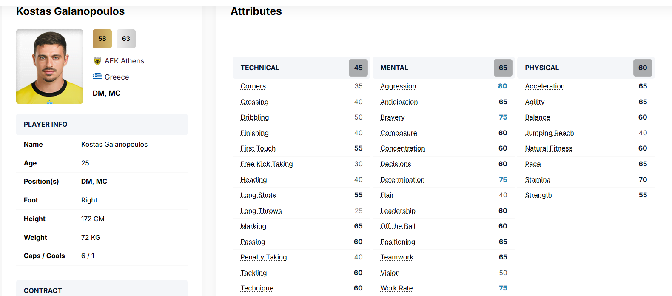Click the Technical score 45 badge
The width and height of the screenshot is (672, 296).
358,68
